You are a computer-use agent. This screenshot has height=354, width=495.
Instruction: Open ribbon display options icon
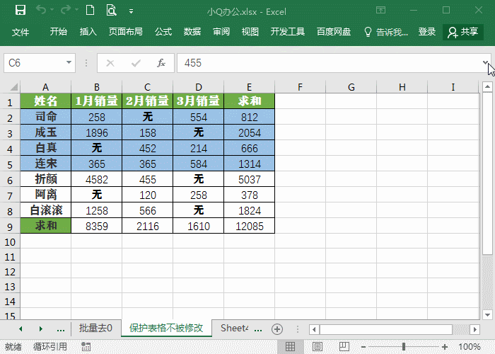coord(380,10)
